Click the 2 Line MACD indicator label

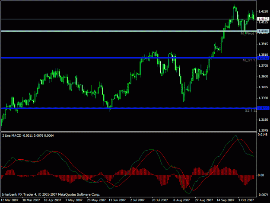click(28, 136)
